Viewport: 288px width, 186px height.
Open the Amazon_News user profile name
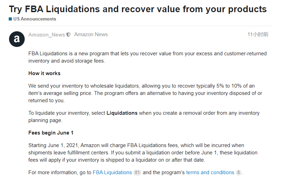click(x=47, y=35)
